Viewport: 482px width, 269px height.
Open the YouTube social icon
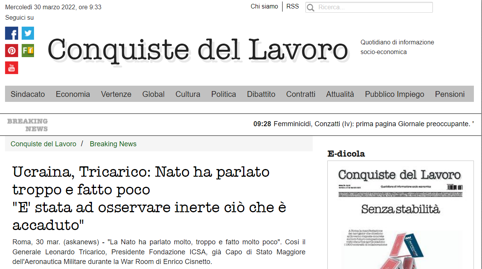(x=12, y=68)
